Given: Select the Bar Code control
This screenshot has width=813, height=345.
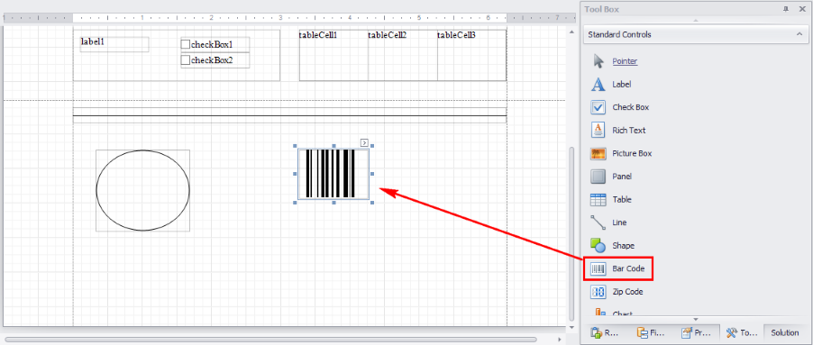Looking at the screenshot, I should pyautogui.click(x=618, y=268).
